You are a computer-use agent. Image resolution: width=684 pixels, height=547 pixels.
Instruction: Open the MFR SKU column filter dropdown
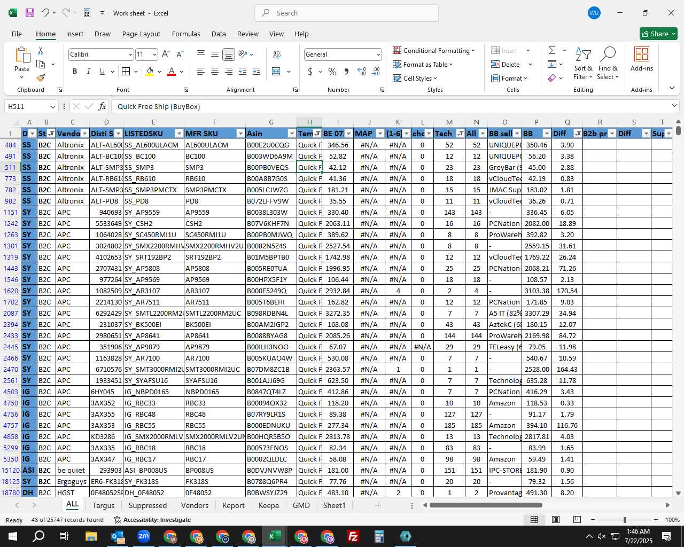coord(240,134)
